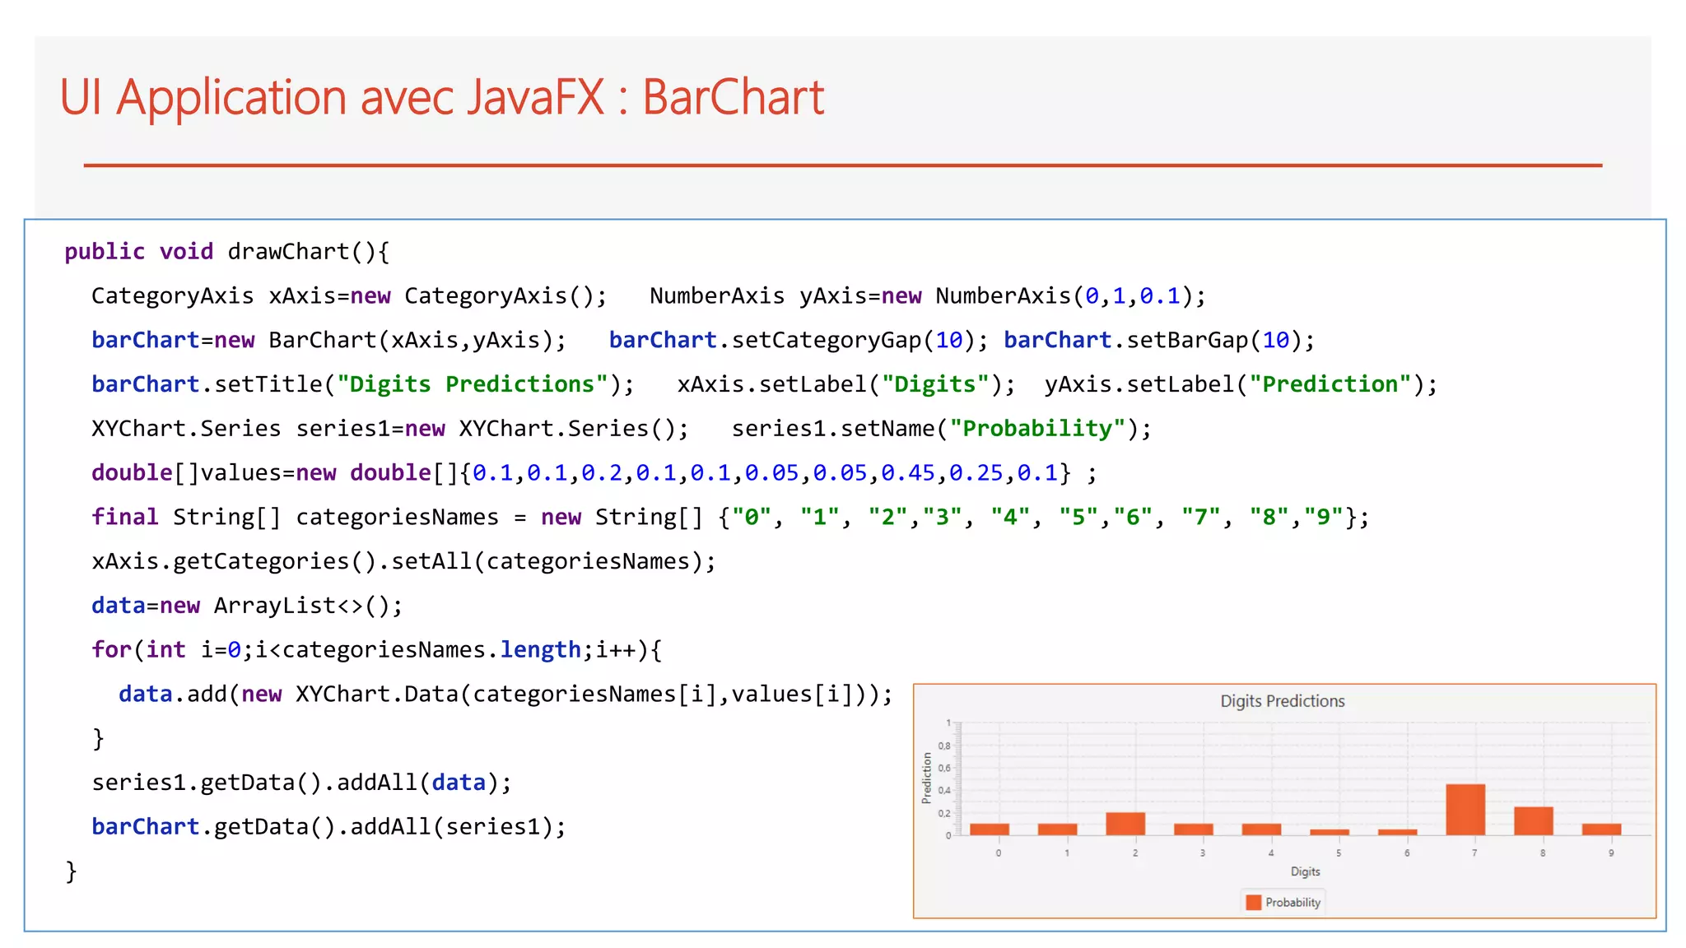1686x948 pixels.
Task: Click the bar for digit 8
Action: click(1534, 821)
